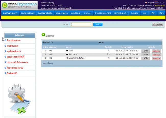Click the English language link
Image resolution: width=166 pixels, height=118 pixels.
pos(151,3)
